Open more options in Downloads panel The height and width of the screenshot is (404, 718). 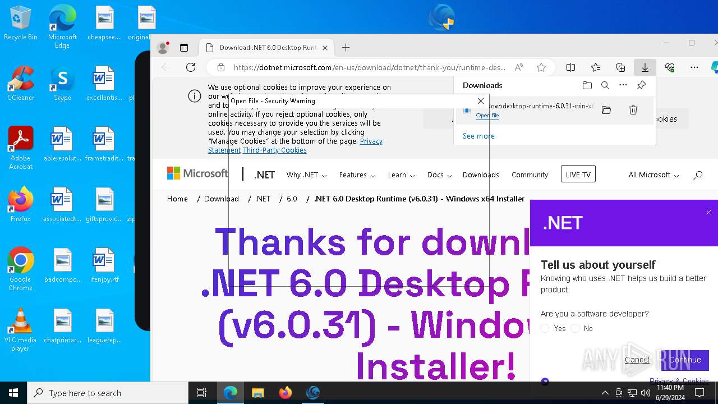623,85
